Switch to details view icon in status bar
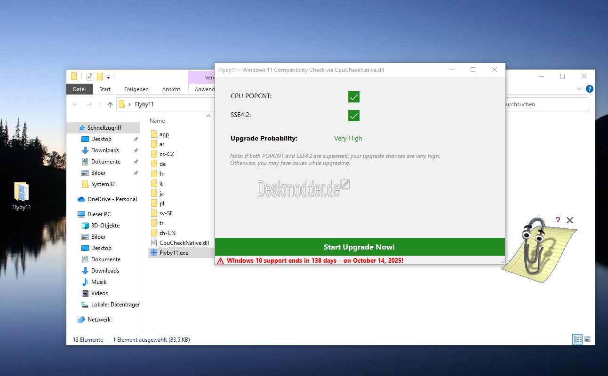 point(577,339)
